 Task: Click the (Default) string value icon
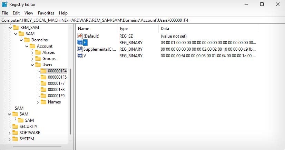80,36
